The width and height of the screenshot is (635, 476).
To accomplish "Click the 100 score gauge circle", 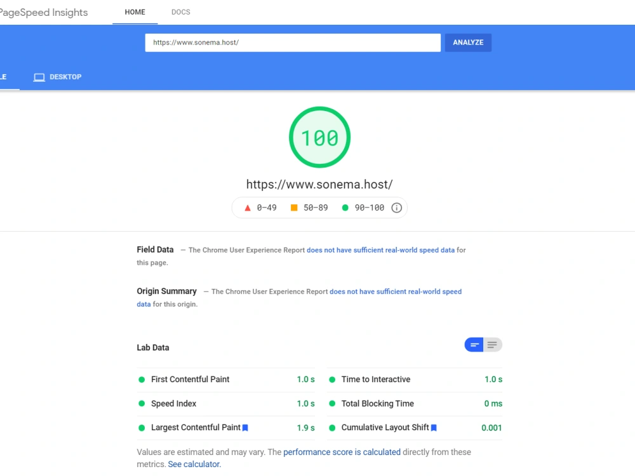I will tap(319, 137).
